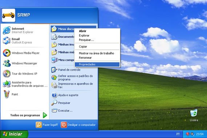Click the Painel de controle label
The width and height of the screenshot is (207, 138).
click(69, 70)
